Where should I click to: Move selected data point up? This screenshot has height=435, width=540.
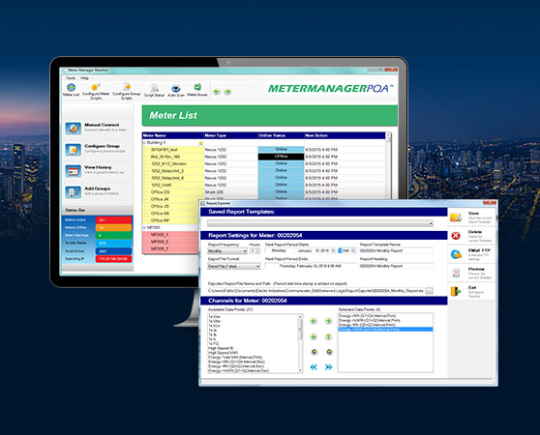pos(328,336)
